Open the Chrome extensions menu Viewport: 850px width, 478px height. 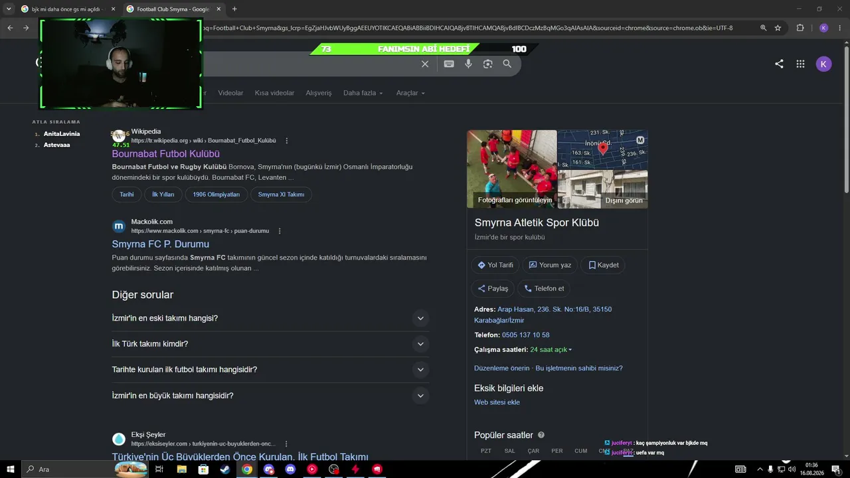click(800, 28)
